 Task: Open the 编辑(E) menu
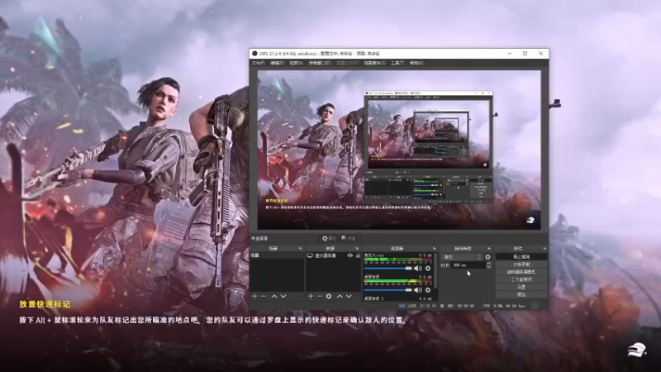pos(277,63)
